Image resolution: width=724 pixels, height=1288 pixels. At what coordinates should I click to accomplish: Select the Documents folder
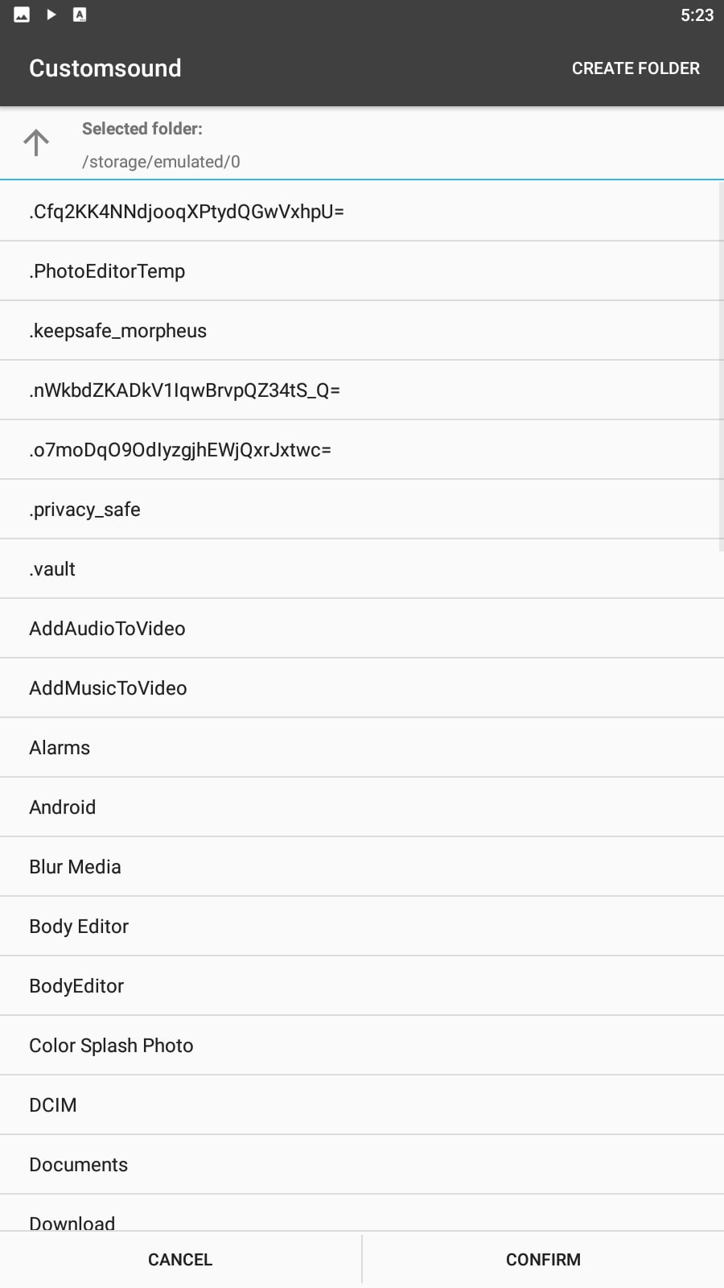[x=362, y=1165]
